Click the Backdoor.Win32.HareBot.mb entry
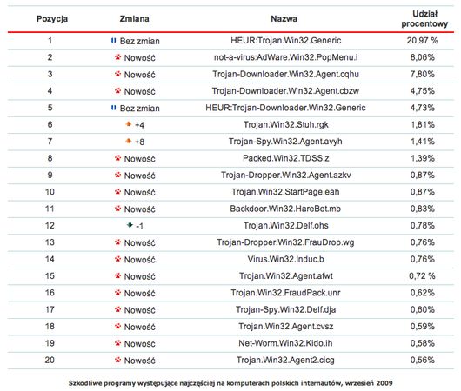Screen dimensions: 461x391 (x=285, y=209)
